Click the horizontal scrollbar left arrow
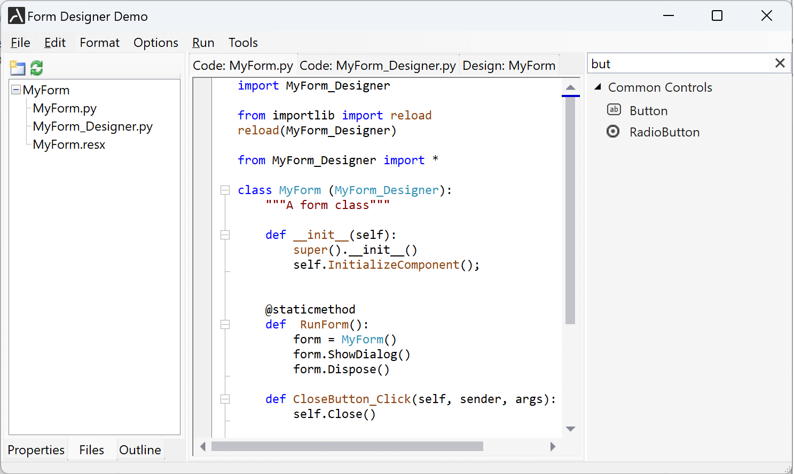 (203, 446)
